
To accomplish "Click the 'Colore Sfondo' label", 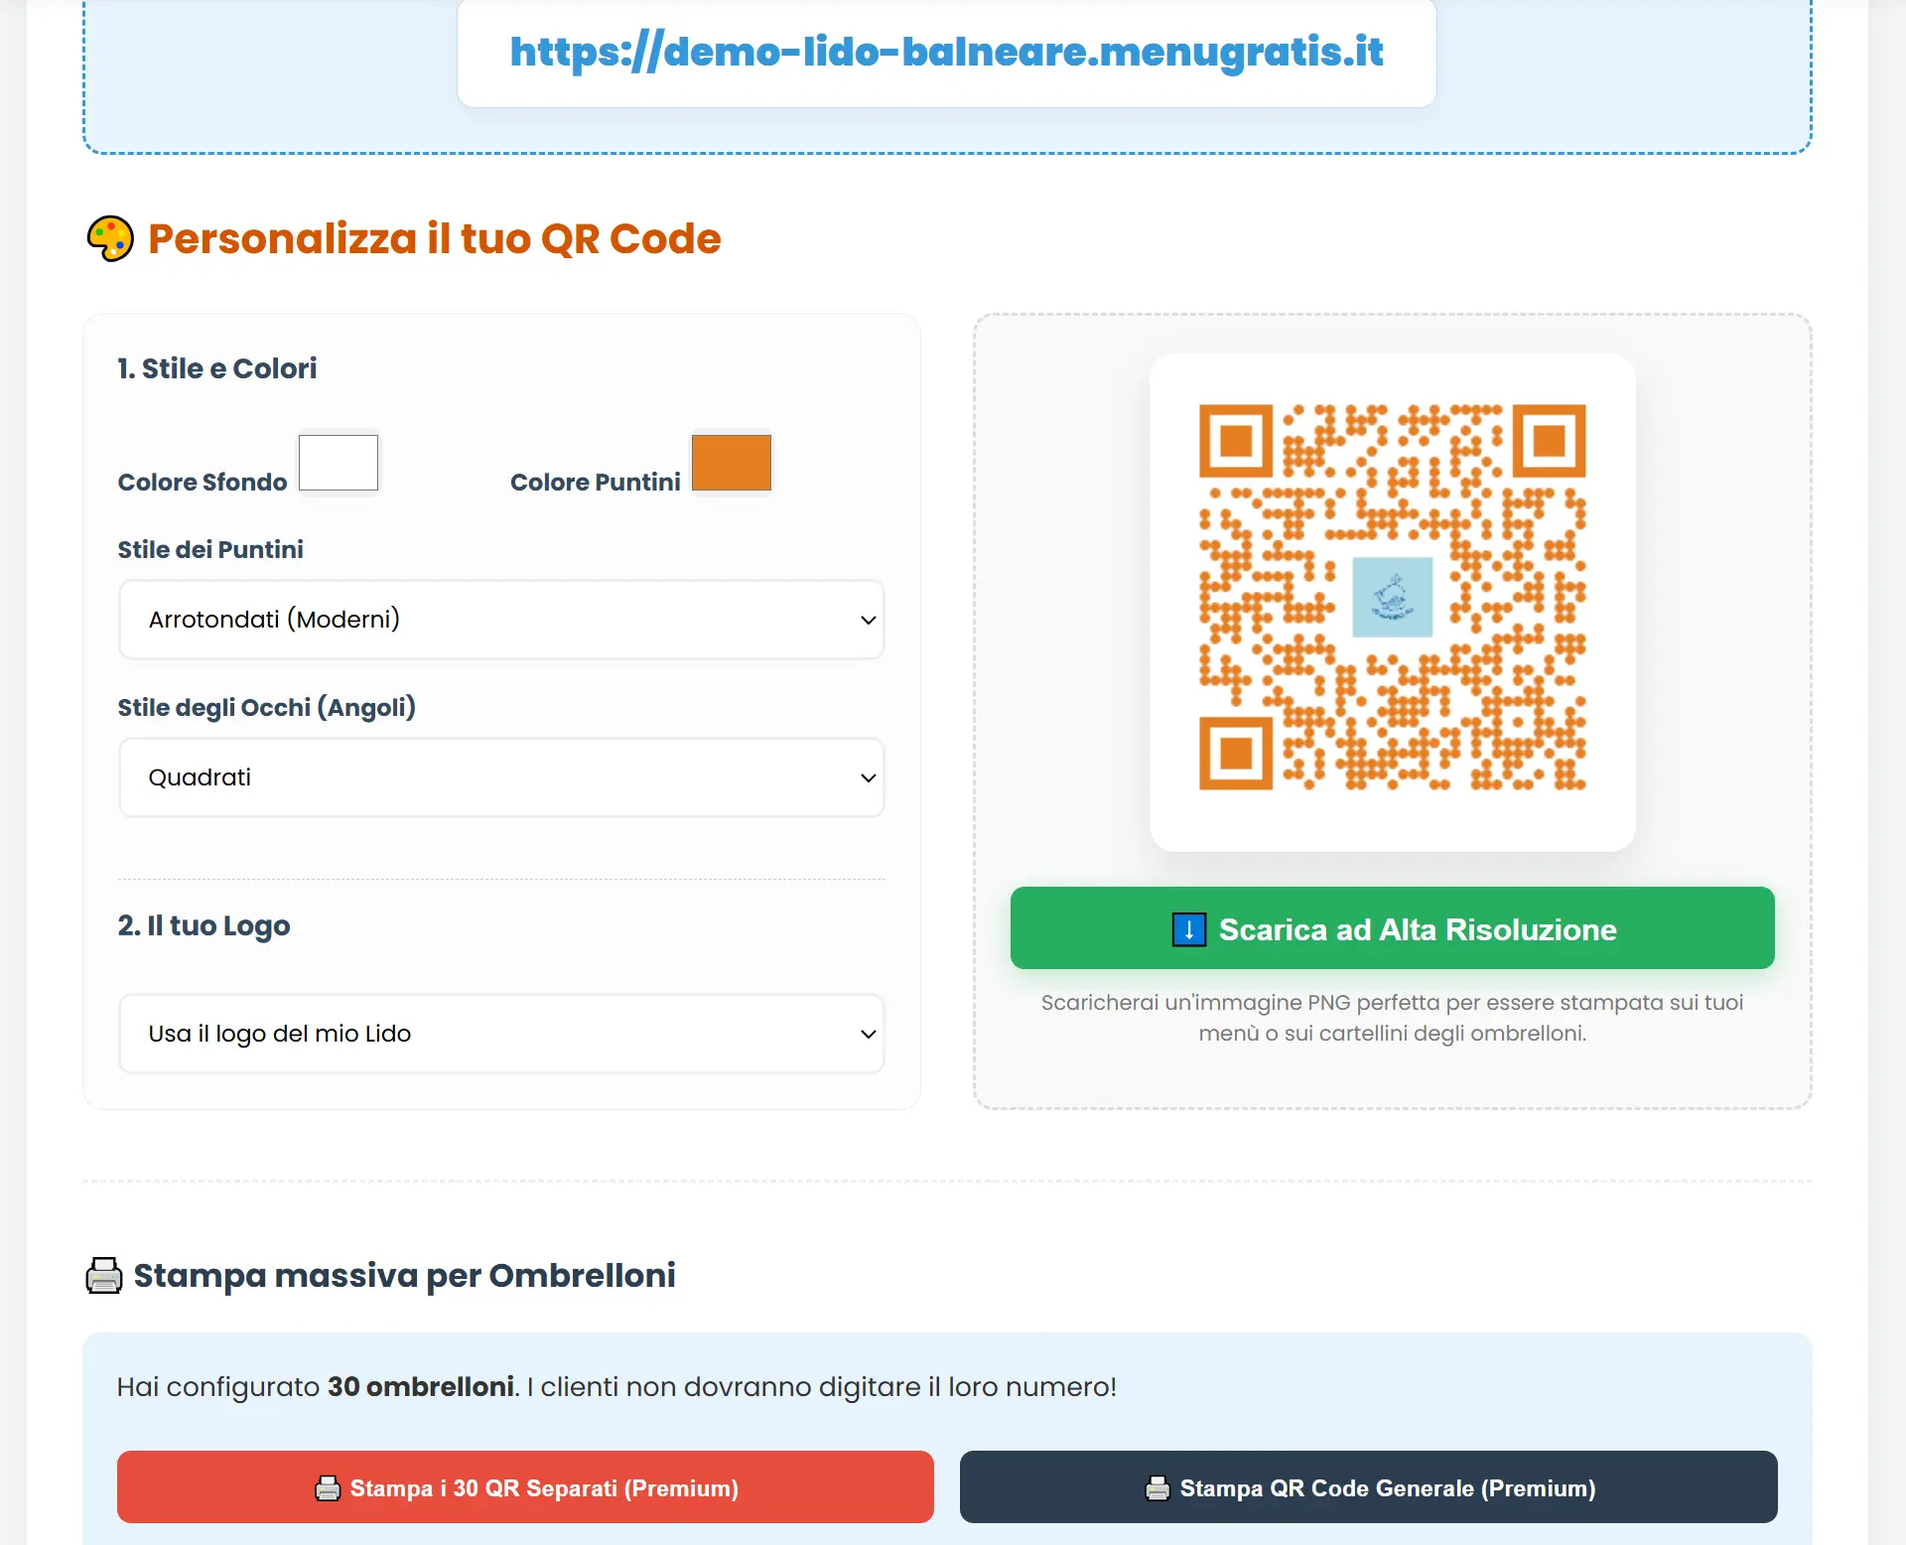I will point(202,483).
